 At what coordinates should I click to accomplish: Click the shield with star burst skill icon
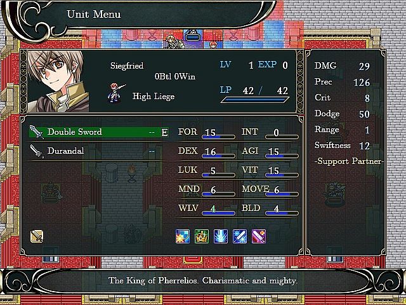tap(183, 236)
